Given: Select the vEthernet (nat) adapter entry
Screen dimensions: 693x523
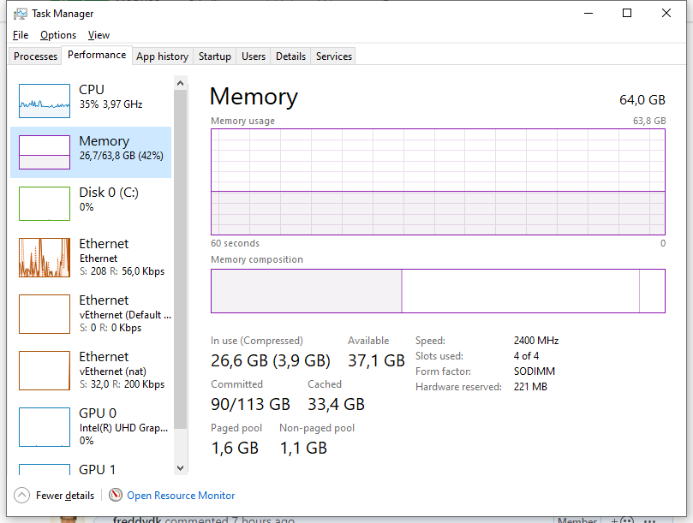Looking at the screenshot, I should pos(91,371).
